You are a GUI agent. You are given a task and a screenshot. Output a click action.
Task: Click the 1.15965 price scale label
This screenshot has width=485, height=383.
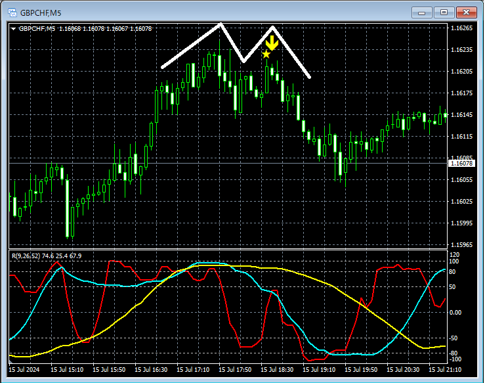(462, 245)
